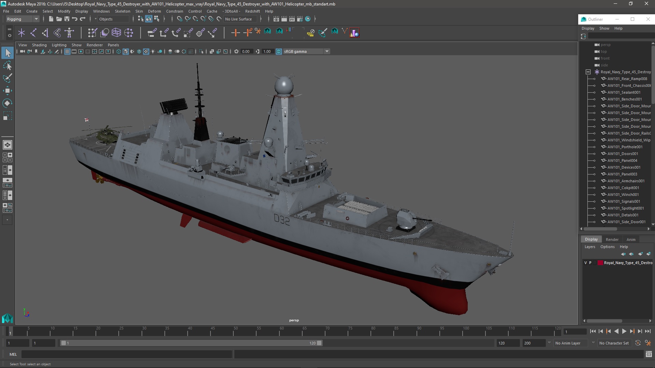655x368 pixels.
Task: Toggle layer playback P box
Action: (590, 263)
